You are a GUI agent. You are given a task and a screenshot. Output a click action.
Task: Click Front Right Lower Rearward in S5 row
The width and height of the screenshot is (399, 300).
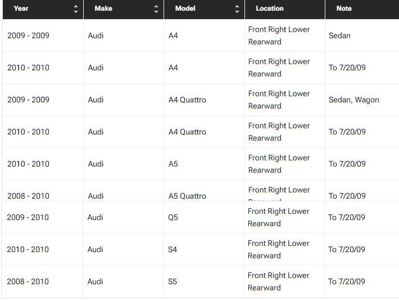(x=278, y=281)
